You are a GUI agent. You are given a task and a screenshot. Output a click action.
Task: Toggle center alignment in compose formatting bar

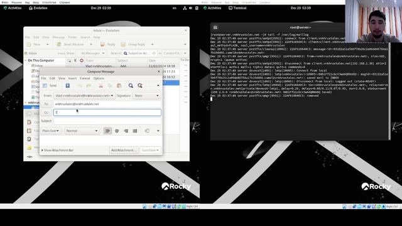(x=117, y=131)
